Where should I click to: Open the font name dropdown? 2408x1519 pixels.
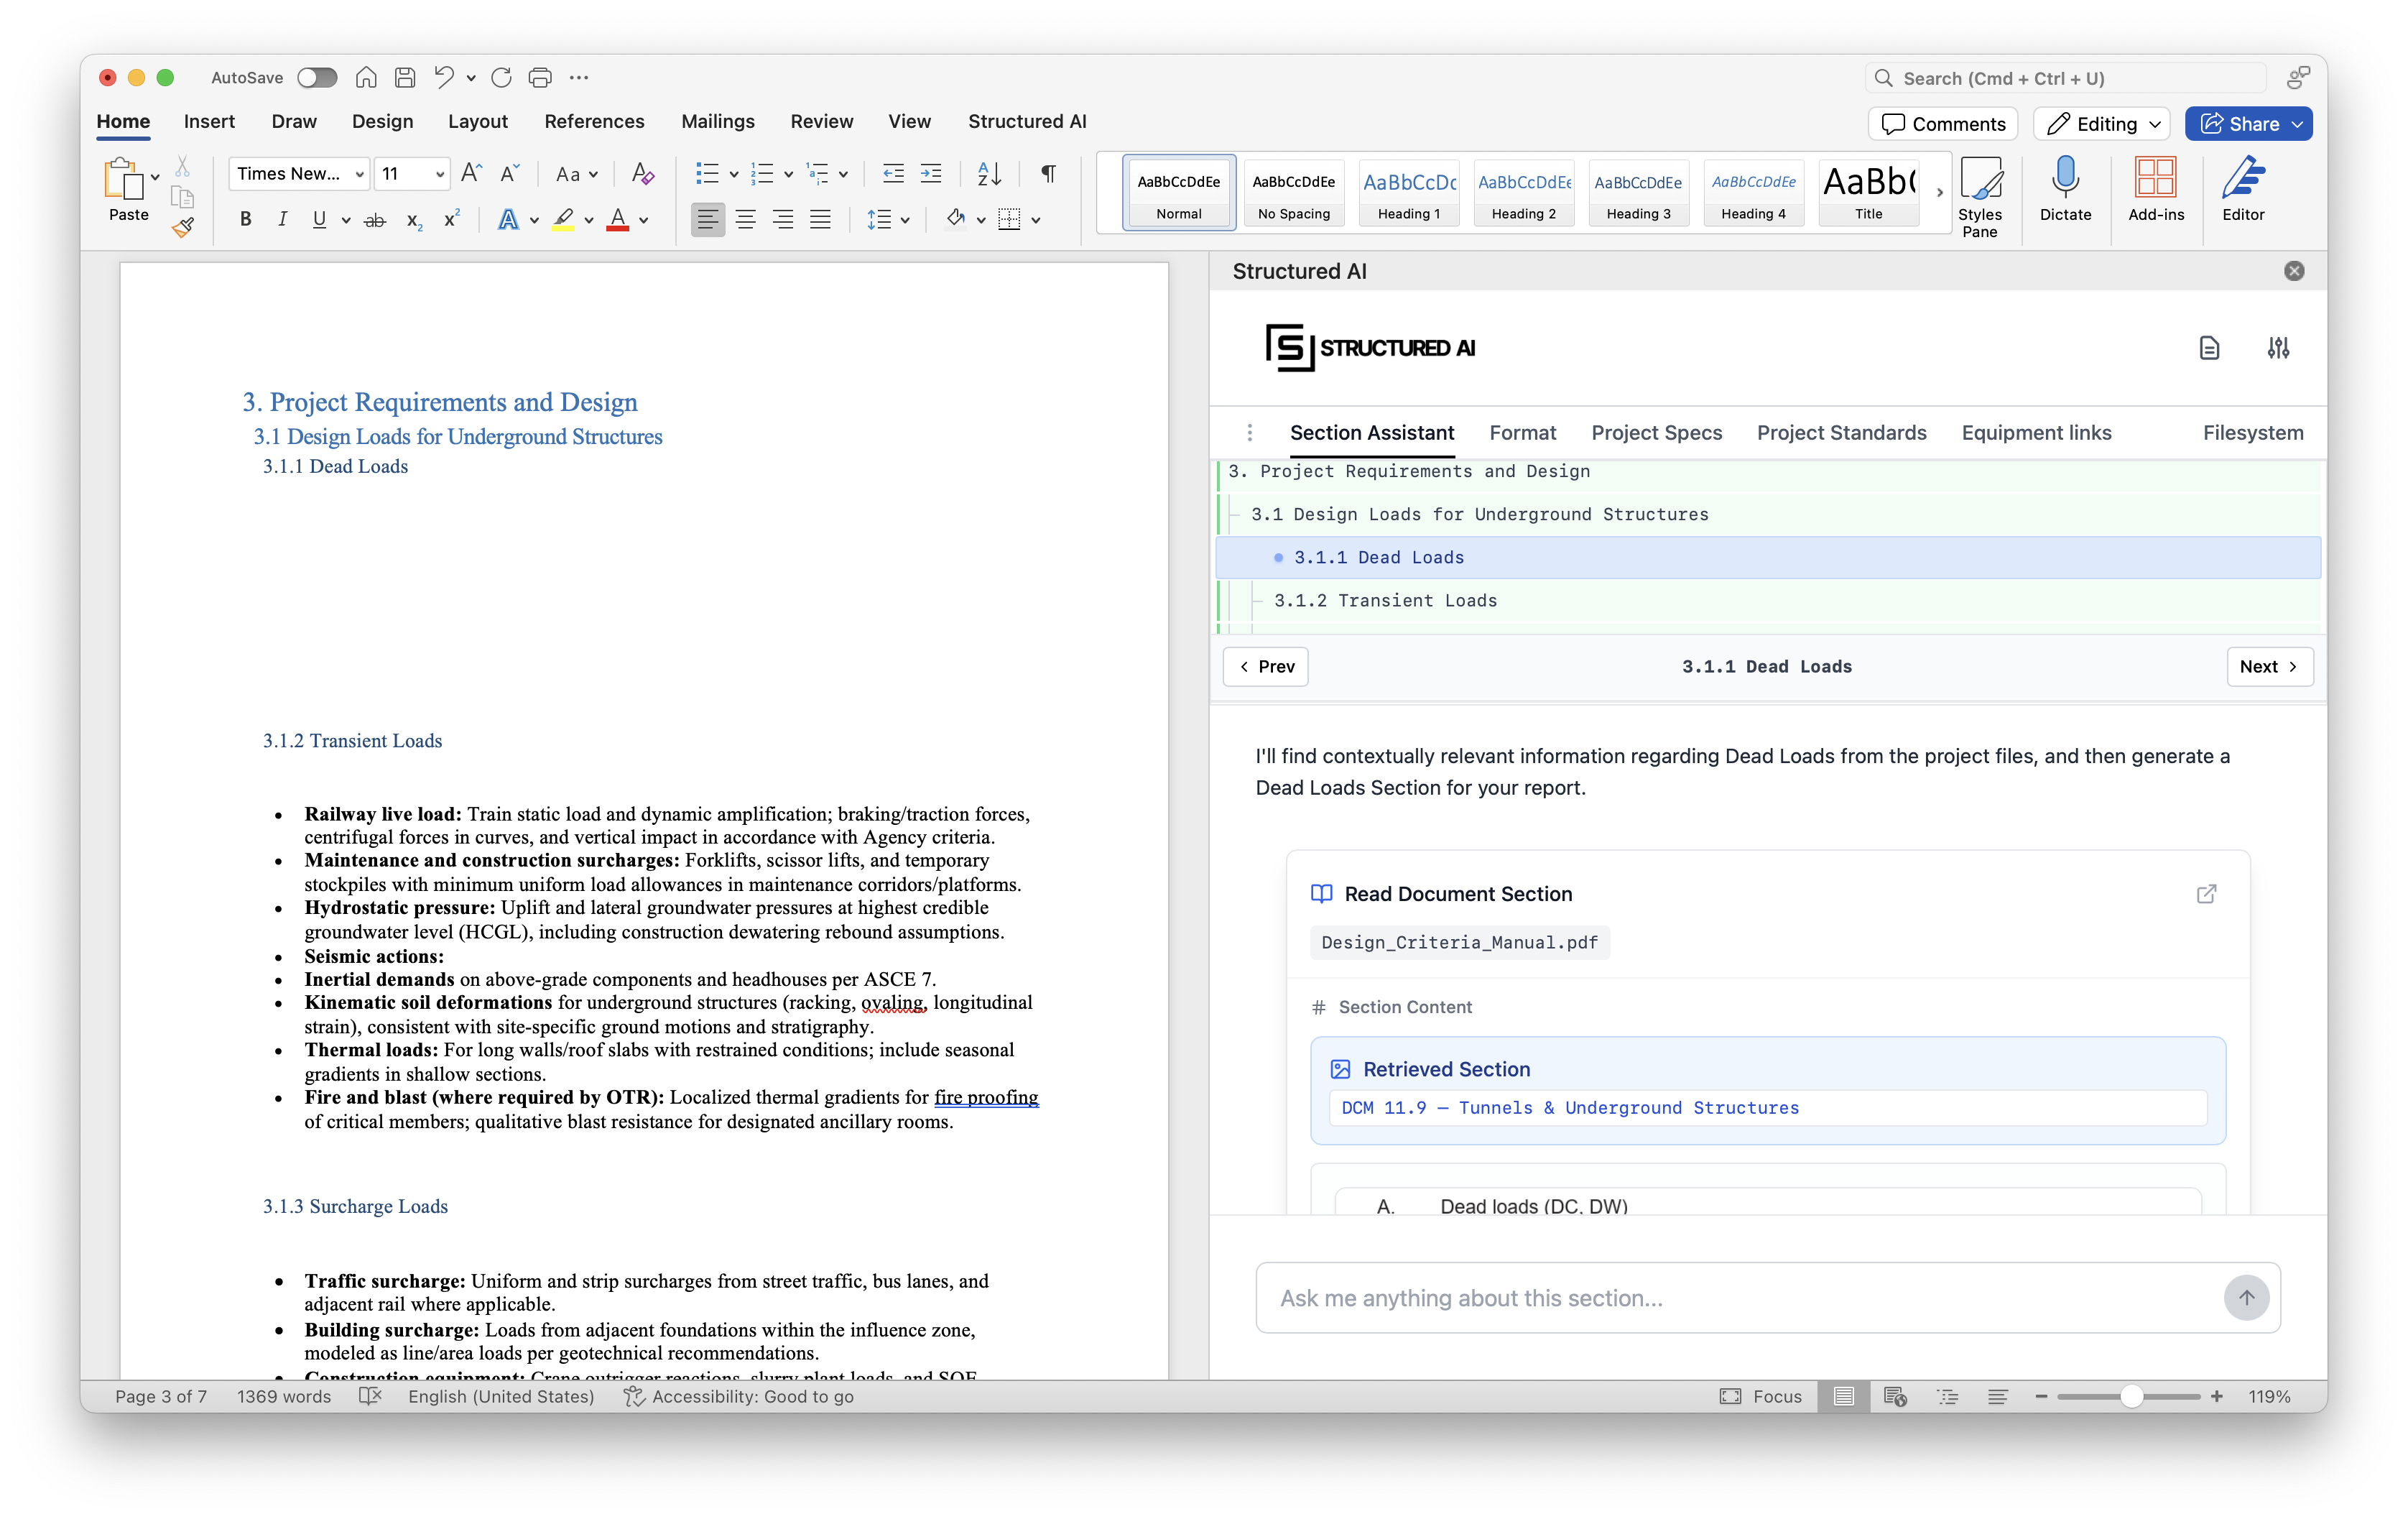point(359,174)
